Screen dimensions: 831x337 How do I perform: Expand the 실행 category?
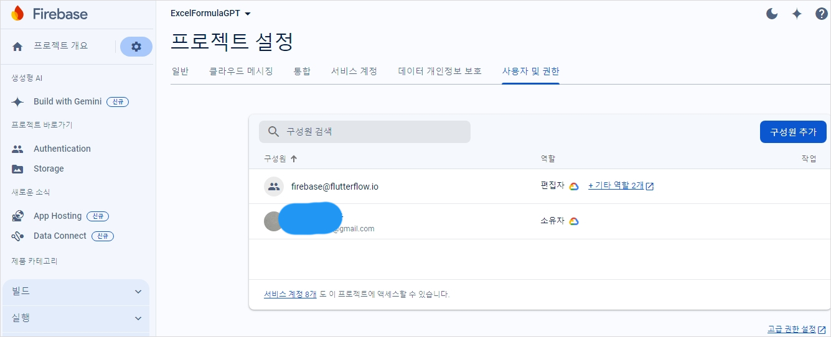[76, 318]
